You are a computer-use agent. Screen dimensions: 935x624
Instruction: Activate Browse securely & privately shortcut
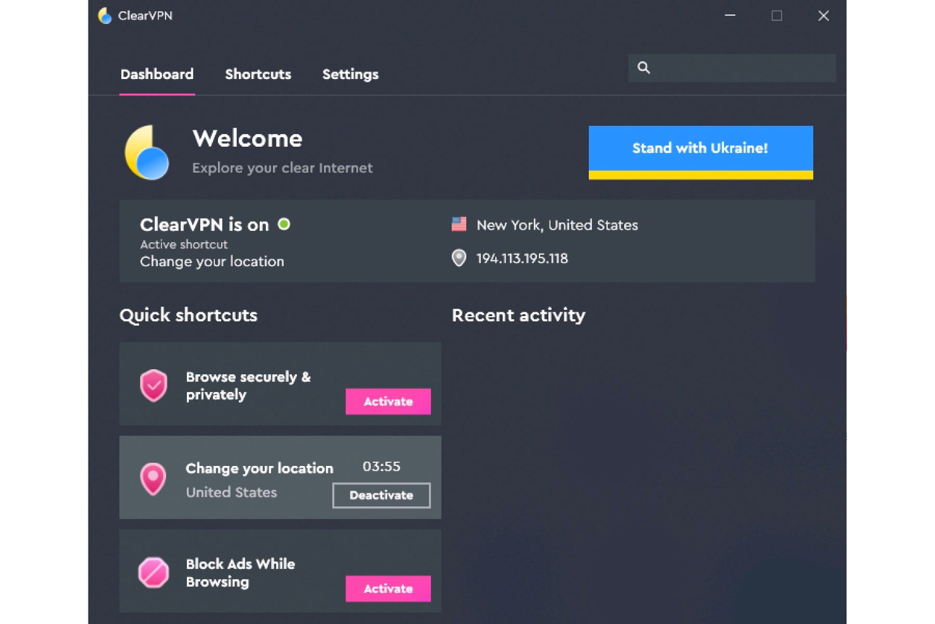[x=388, y=401]
